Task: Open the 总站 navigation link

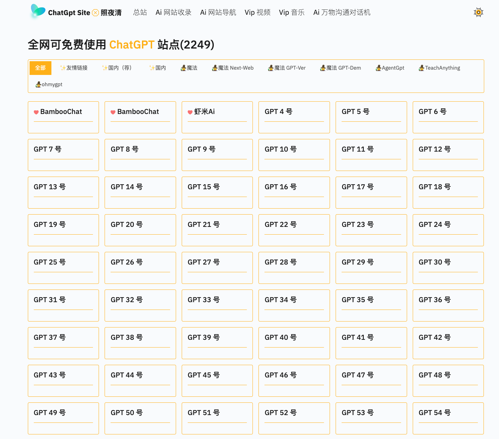Action: [x=140, y=12]
